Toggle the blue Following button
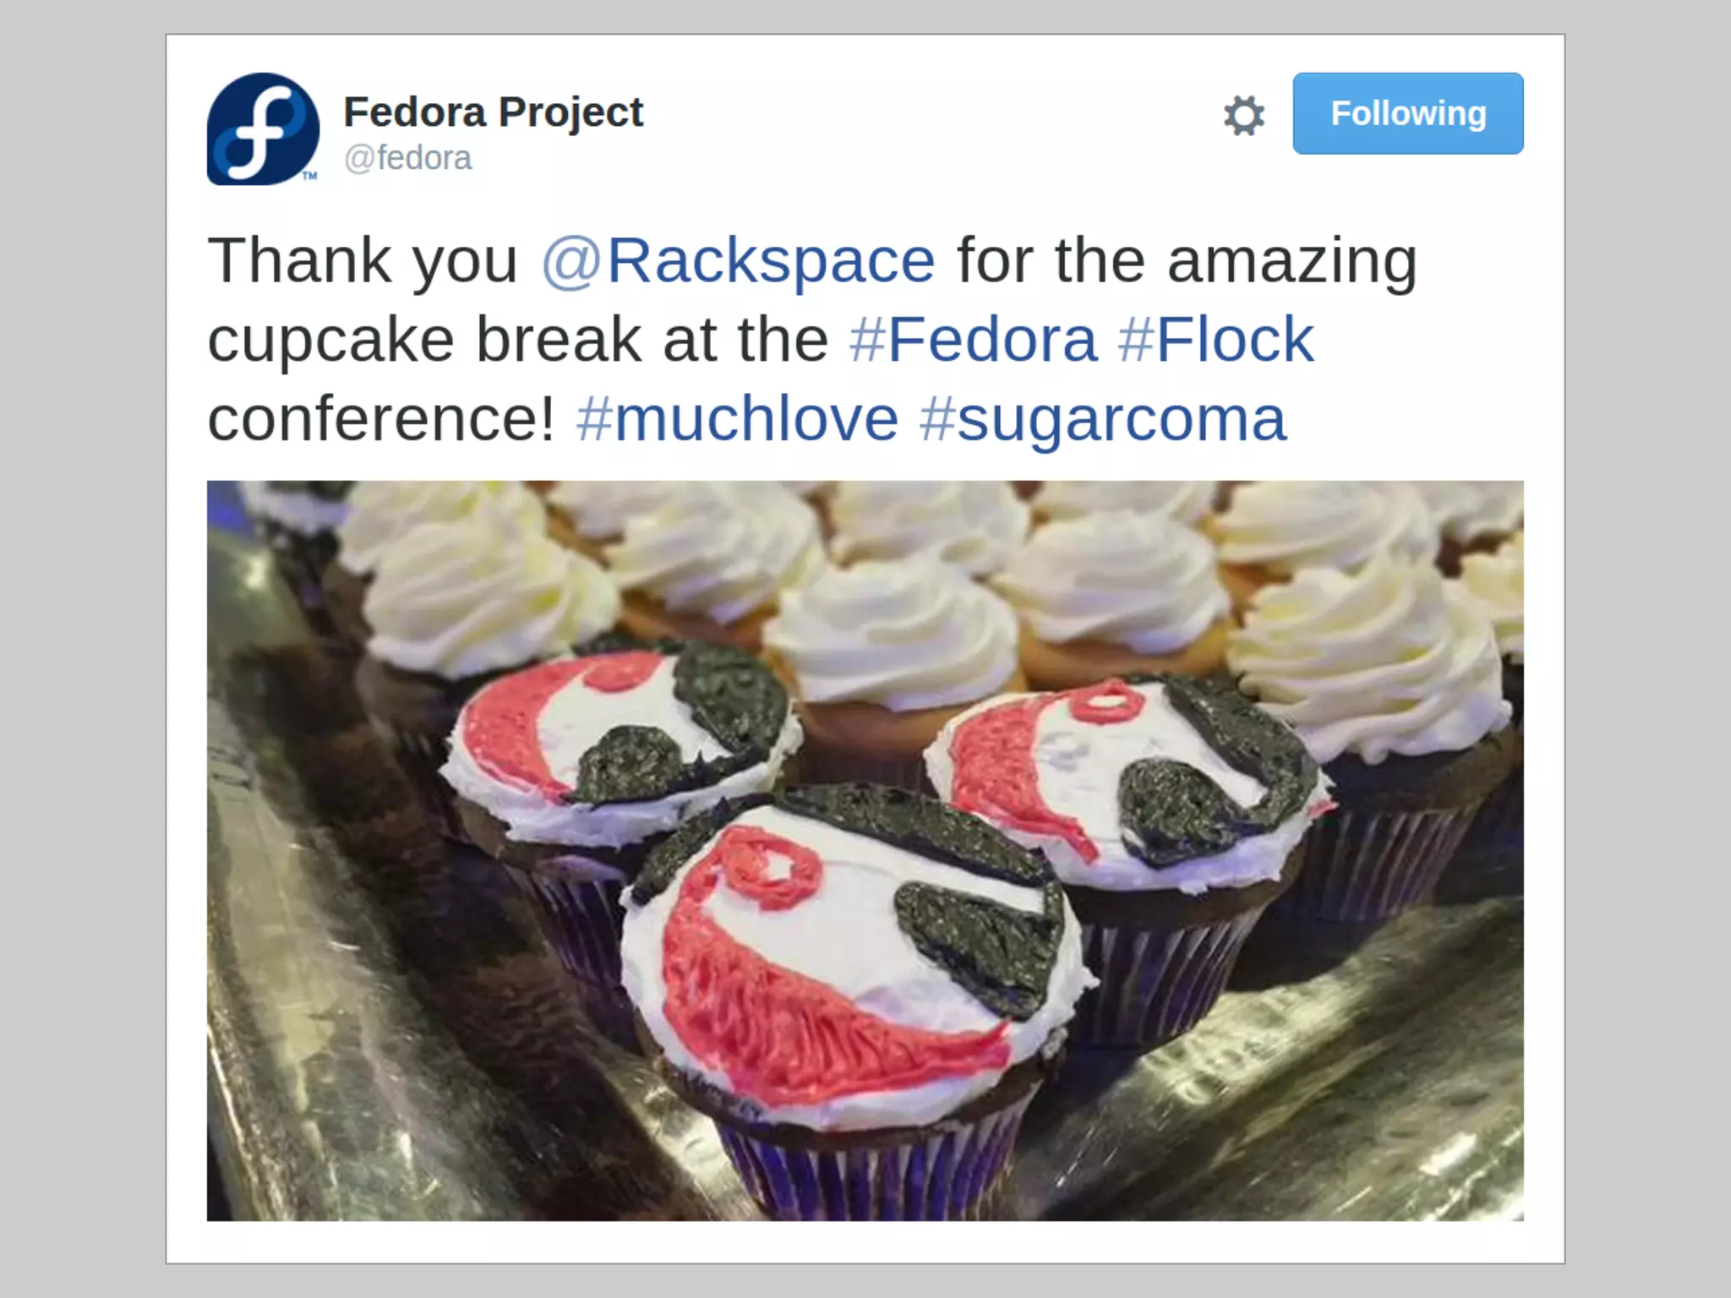Screen dimensions: 1731x1298 point(1407,113)
